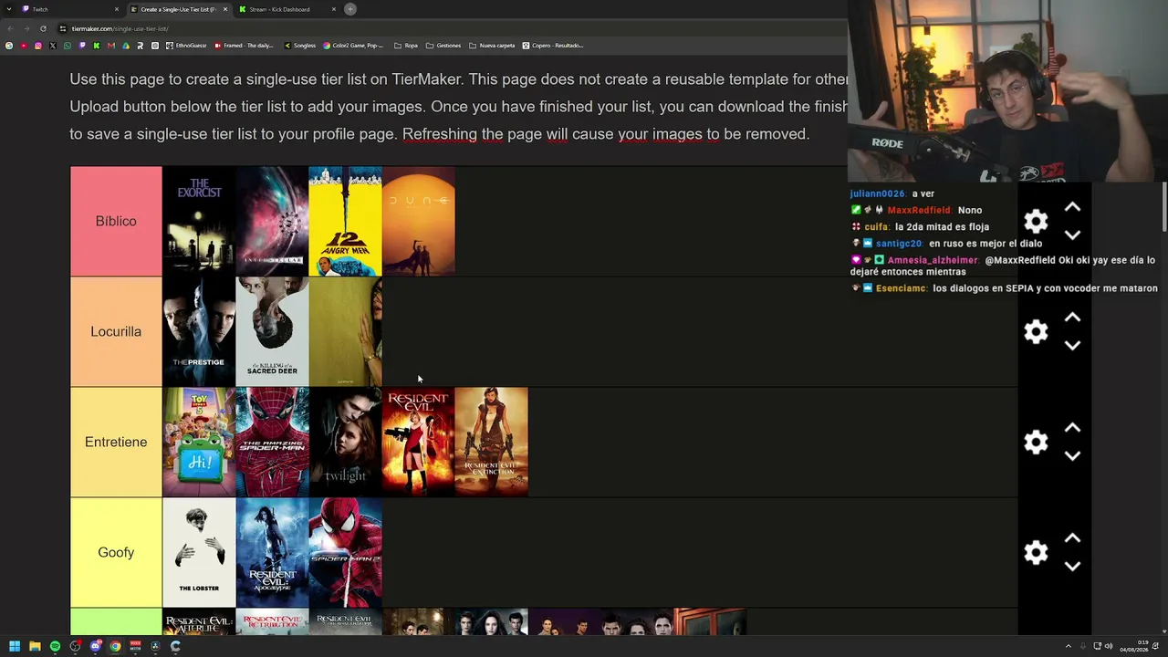The image size is (1168, 657).
Task: Open the Gmail bookmark icon
Action: (x=111, y=46)
